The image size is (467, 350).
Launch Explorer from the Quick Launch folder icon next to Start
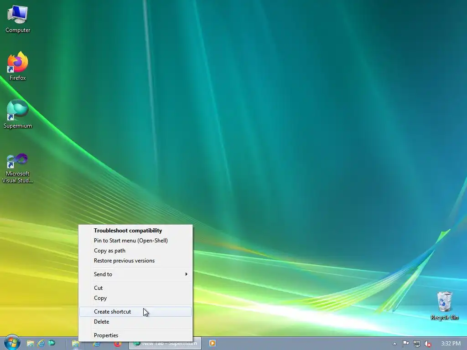30,344
